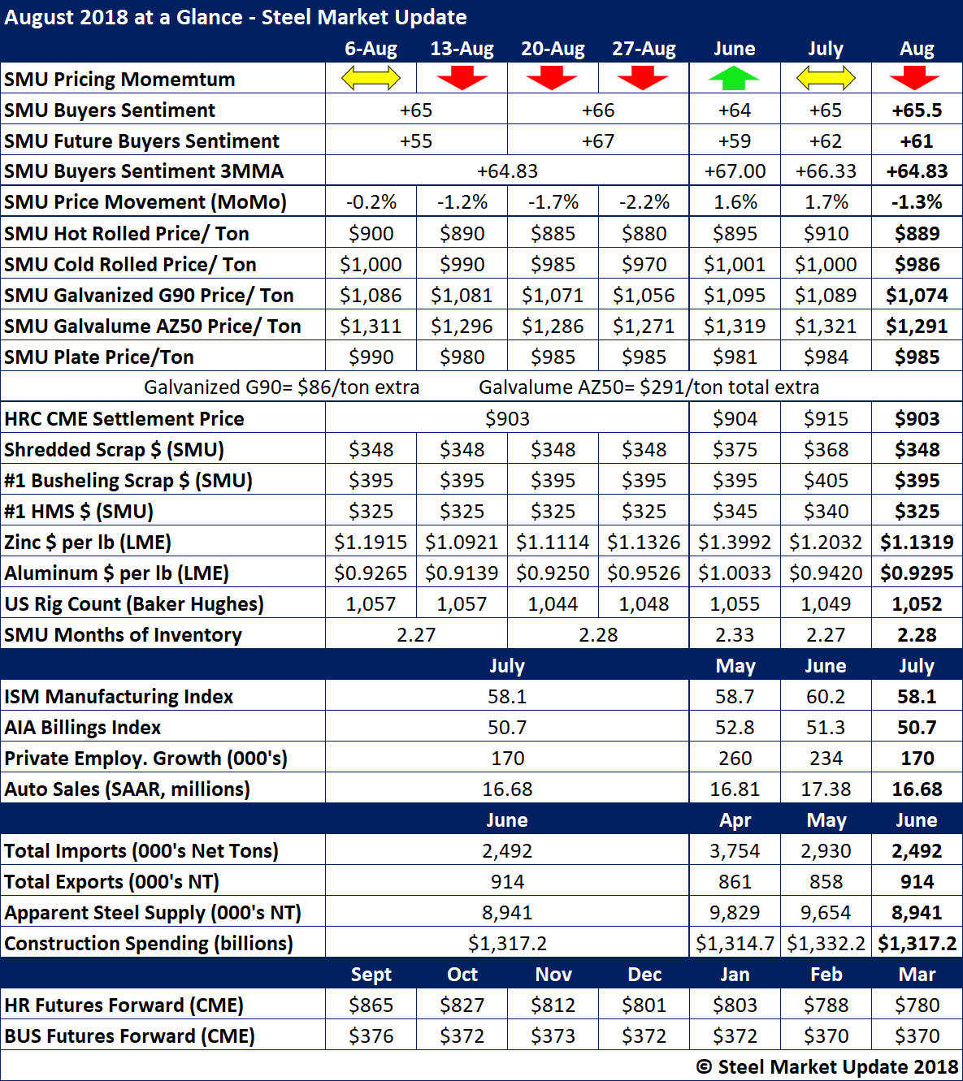The width and height of the screenshot is (963, 1081).
Task: Click the SMU Hot Rolled Price/Ton row label
Action: [x=127, y=234]
